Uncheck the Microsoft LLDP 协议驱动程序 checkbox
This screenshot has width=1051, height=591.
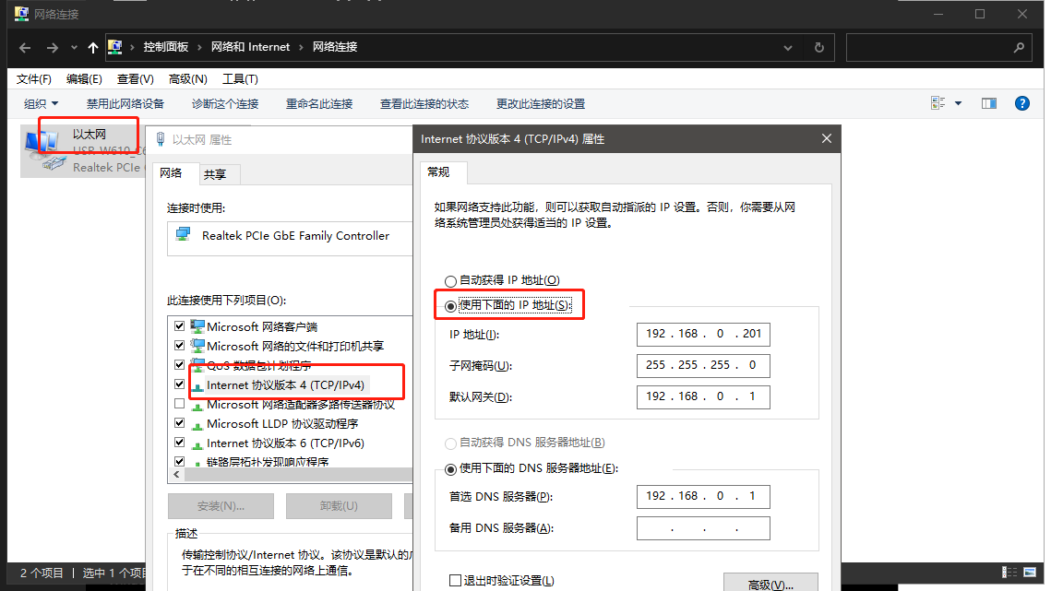coord(180,424)
